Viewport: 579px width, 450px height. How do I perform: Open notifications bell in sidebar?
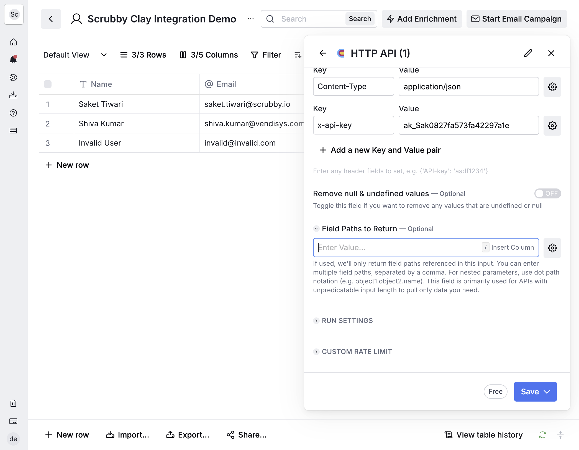13,60
